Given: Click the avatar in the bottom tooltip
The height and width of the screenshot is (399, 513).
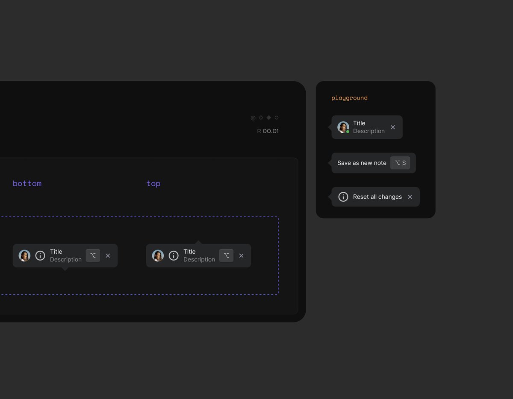Looking at the screenshot, I should pos(24,255).
